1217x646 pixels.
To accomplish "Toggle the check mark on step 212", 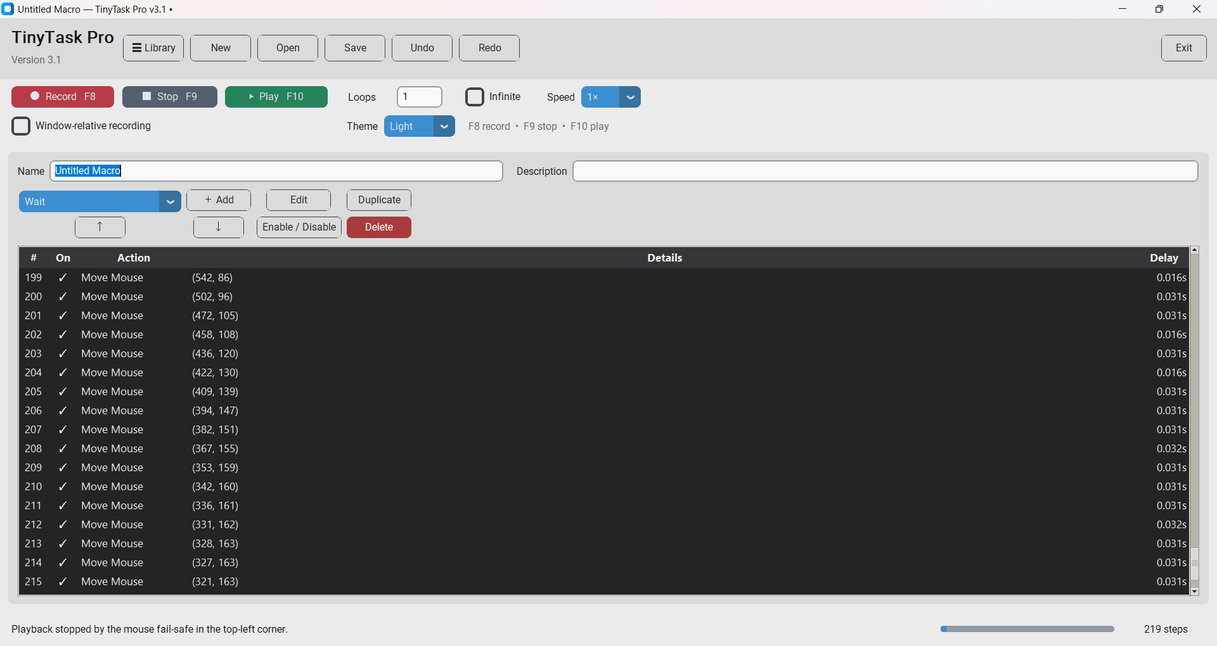I will coord(63,524).
